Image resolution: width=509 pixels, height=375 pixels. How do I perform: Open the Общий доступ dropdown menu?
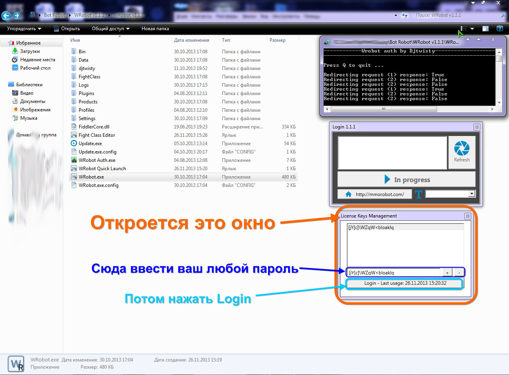[111, 29]
